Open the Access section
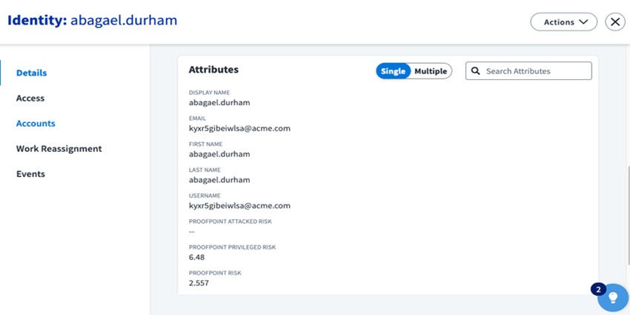Viewport: 630px width, 315px height. 30,99
